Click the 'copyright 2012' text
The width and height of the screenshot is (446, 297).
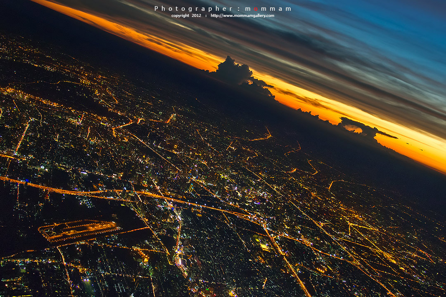[186, 16]
